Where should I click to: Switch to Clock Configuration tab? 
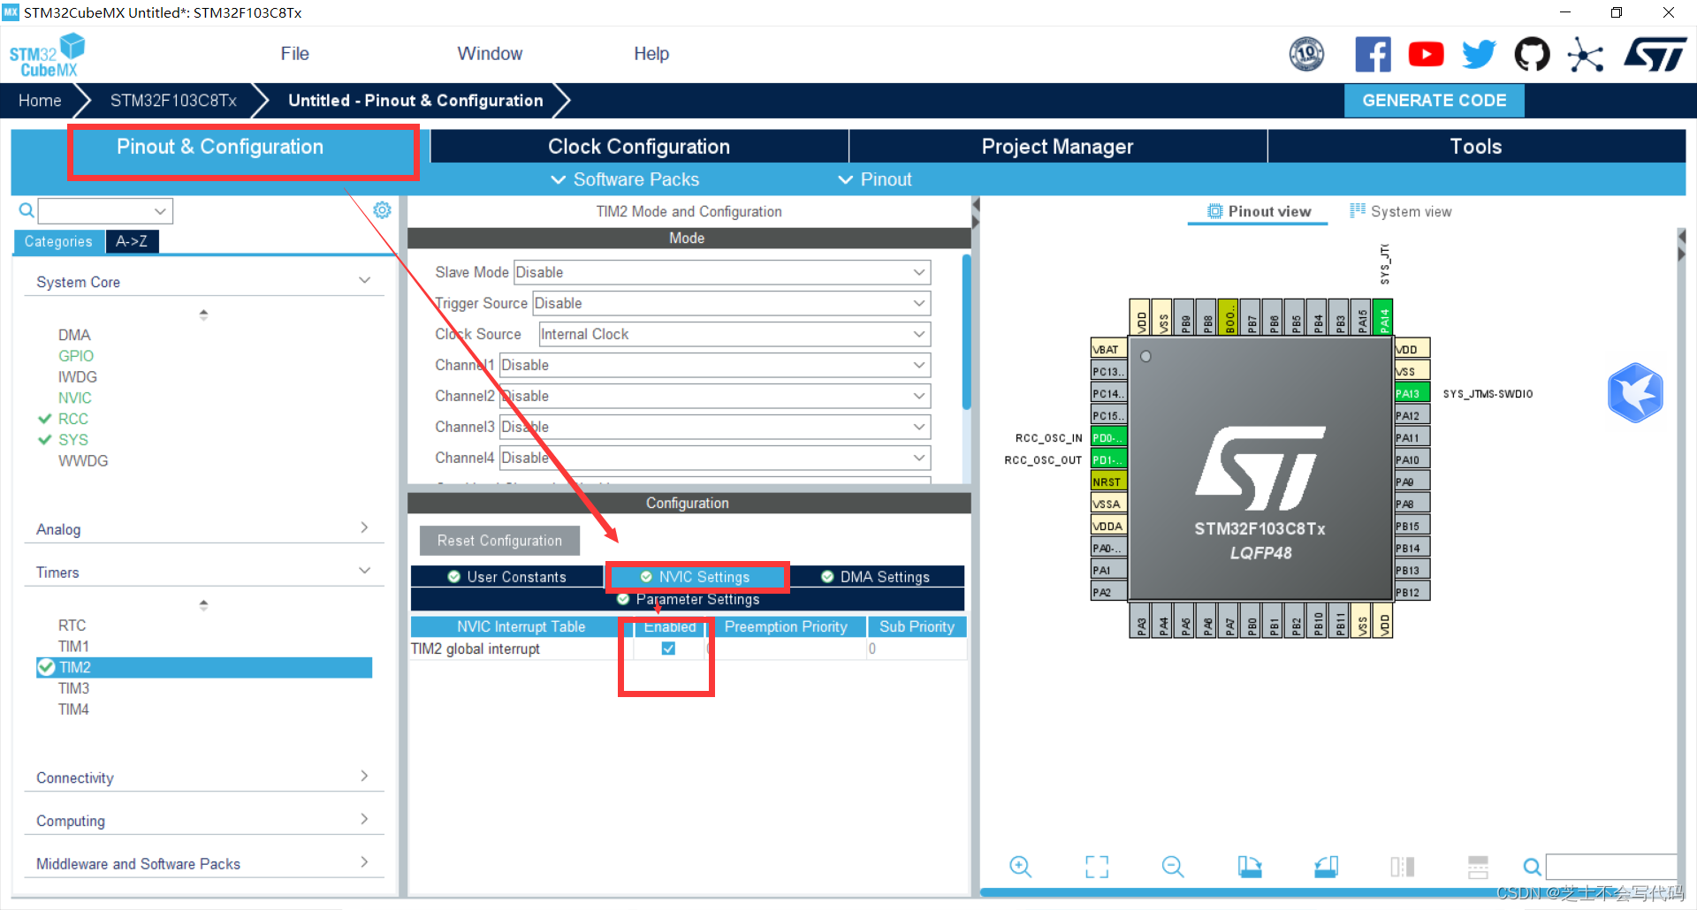pyautogui.click(x=639, y=147)
